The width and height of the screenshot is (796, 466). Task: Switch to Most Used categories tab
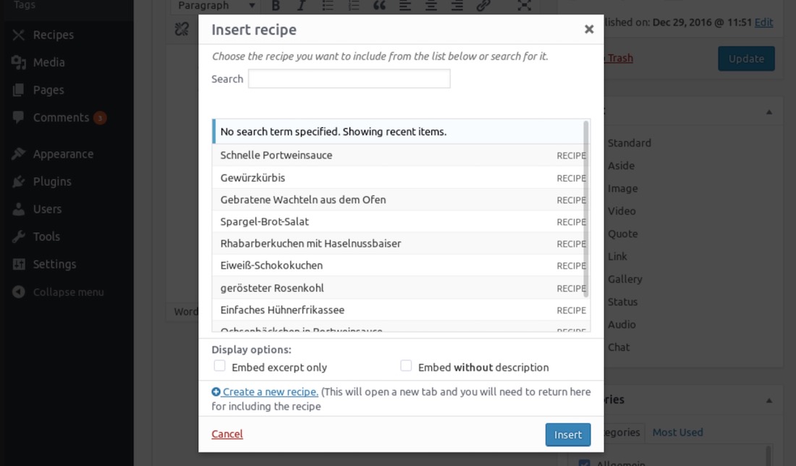pos(677,432)
